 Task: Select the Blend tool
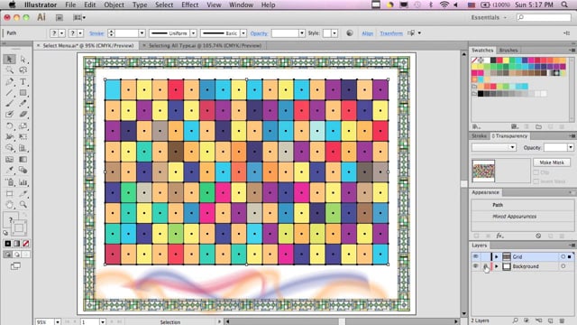[x=23, y=171]
